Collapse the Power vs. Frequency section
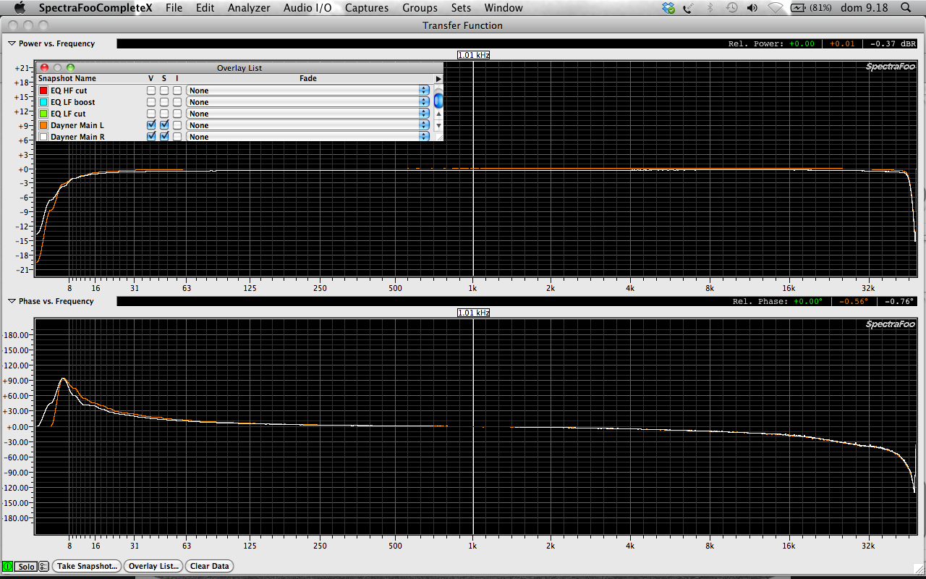Image resolution: width=926 pixels, height=579 pixels. (12, 43)
